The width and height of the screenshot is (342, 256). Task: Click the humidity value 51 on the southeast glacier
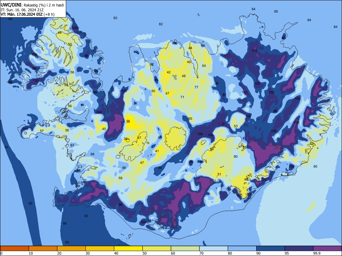pyautogui.click(x=219, y=174)
